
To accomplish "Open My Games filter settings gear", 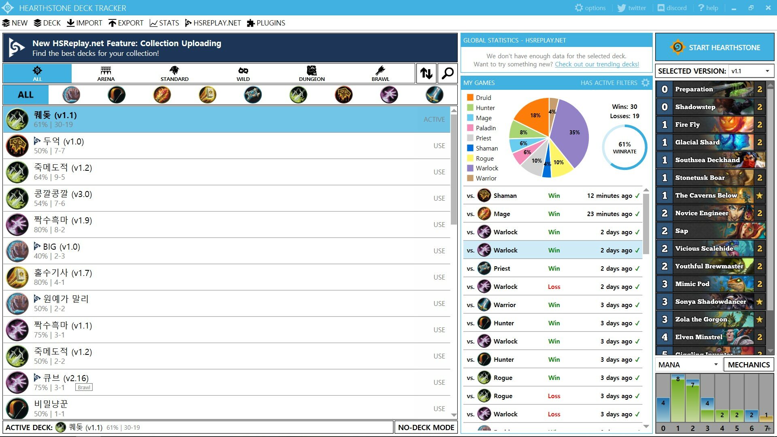I will tap(645, 83).
